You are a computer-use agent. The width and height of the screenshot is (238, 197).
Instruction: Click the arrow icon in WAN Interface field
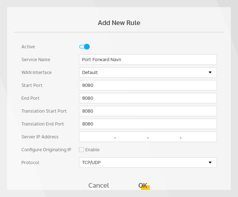[x=210, y=73]
